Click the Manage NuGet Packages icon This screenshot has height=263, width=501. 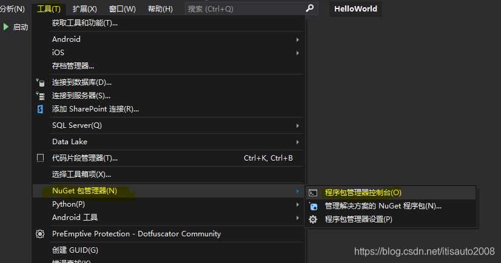click(313, 206)
